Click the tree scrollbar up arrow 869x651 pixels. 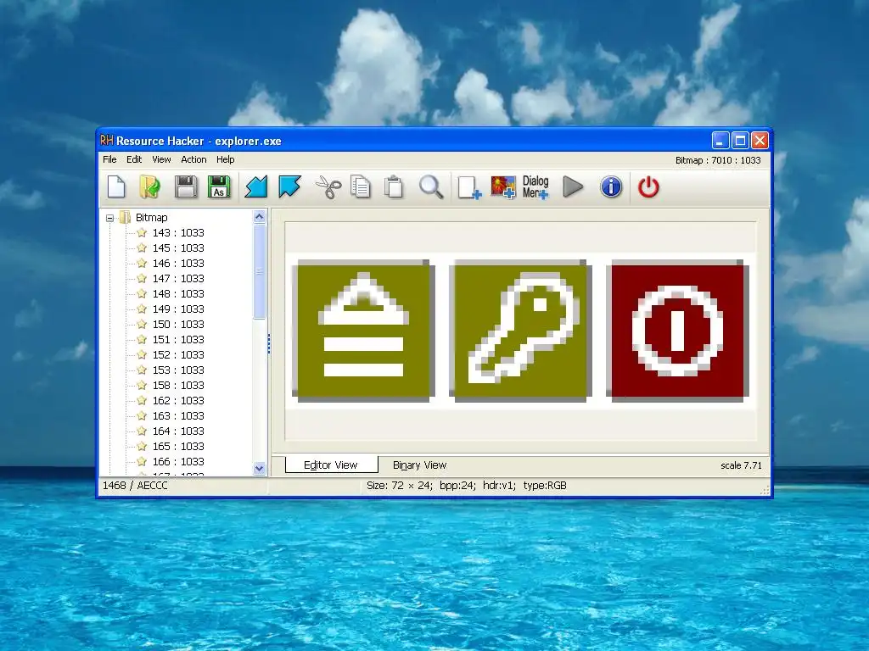(260, 217)
